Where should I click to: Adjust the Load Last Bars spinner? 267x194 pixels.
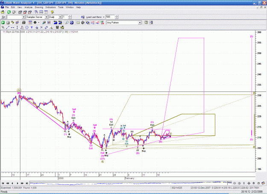tap(117, 17)
